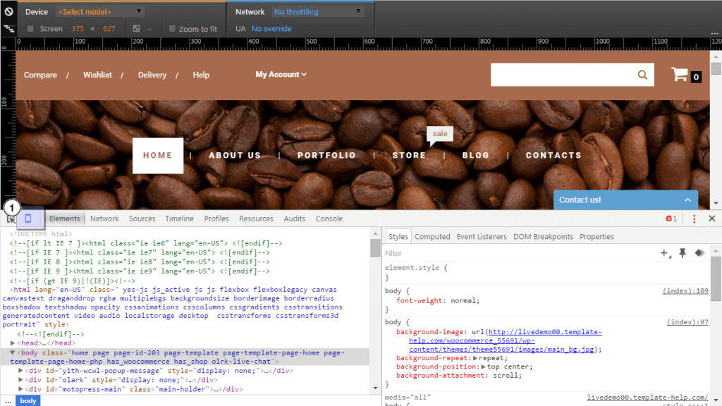The width and height of the screenshot is (722, 406).
Task: Open the (index):109 source link
Action: point(685,291)
